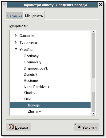Screen dimensions: 106x138
Task: Choose Ivano-Frankivs'k location
Action: pos(36,87)
